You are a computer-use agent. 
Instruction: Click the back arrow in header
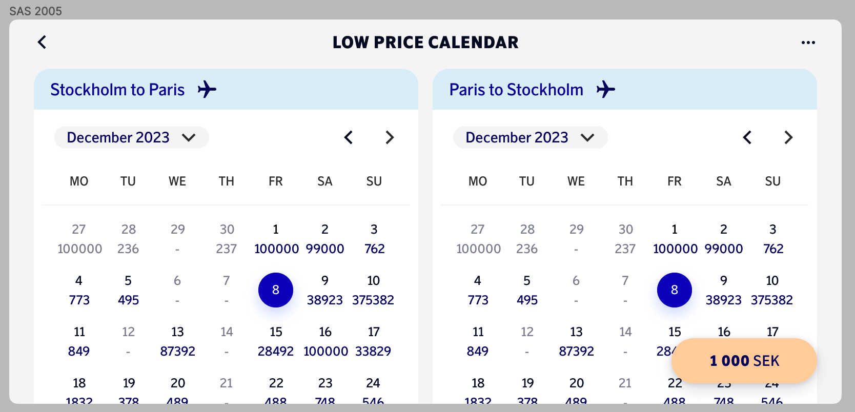pyautogui.click(x=42, y=42)
